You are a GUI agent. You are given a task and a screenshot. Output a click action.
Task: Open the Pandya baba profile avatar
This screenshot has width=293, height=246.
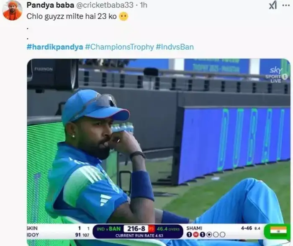[x=13, y=10]
